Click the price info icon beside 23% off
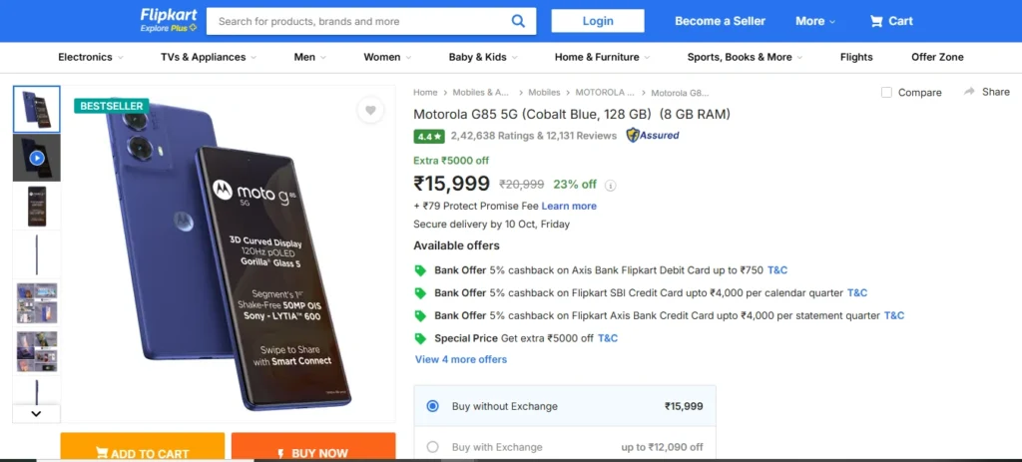This screenshot has width=1022, height=462. click(x=611, y=185)
